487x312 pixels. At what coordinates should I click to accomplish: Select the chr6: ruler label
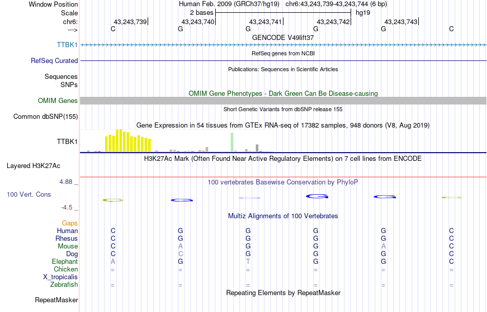pos(70,22)
